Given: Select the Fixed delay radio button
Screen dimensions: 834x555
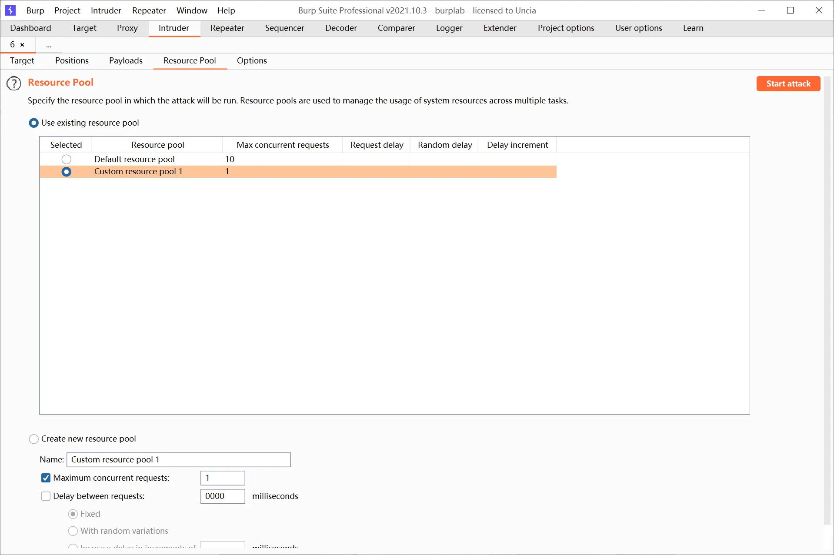Looking at the screenshot, I should click(x=73, y=514).
